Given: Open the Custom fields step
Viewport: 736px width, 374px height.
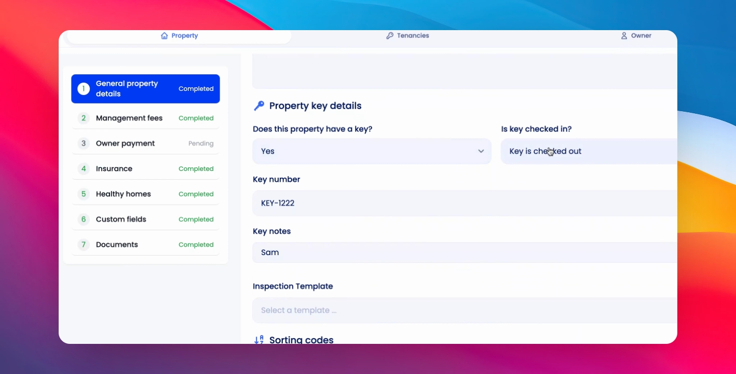Looking at the screenshot, I should (145, 219).
